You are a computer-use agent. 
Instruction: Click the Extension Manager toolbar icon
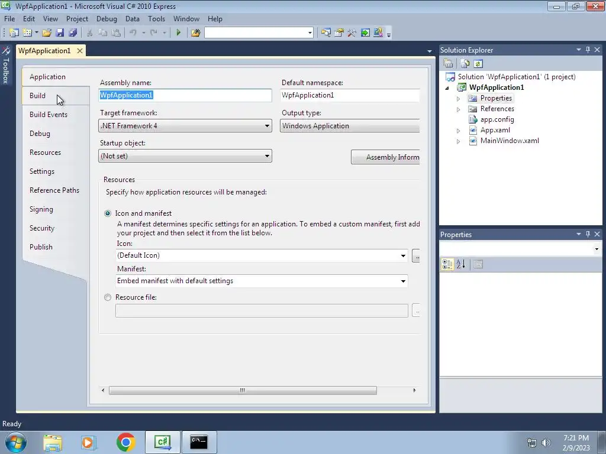click(x=378, y=33)
